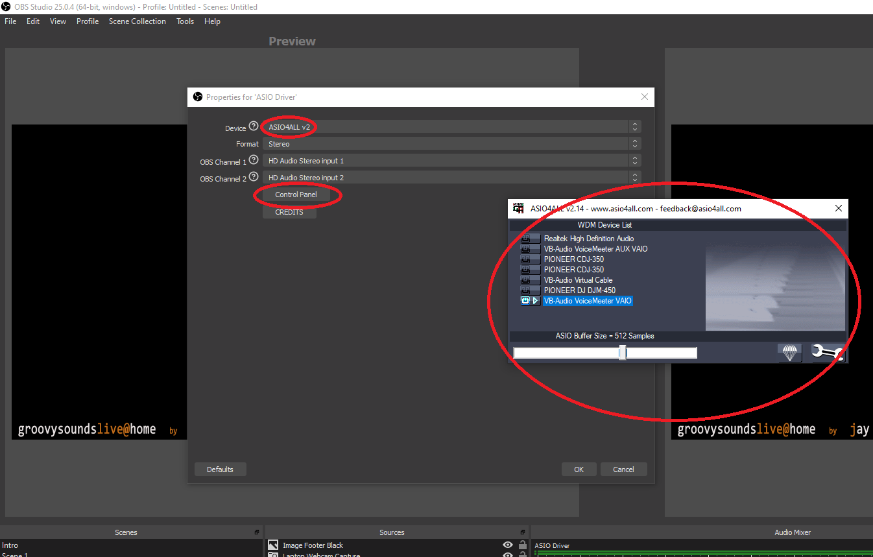
Task: Undock the Scenes panel using its float icon
Action: point(257,532)
